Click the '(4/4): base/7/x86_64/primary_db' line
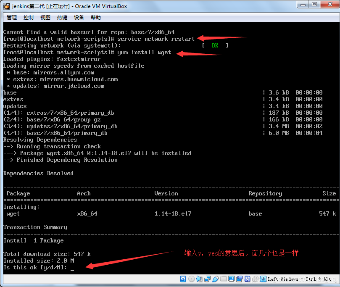340x287 pixels. (55, 133)
